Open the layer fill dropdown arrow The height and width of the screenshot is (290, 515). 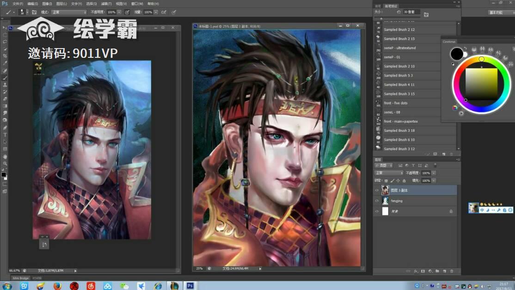pyautogui.click(x=434, y=181)
